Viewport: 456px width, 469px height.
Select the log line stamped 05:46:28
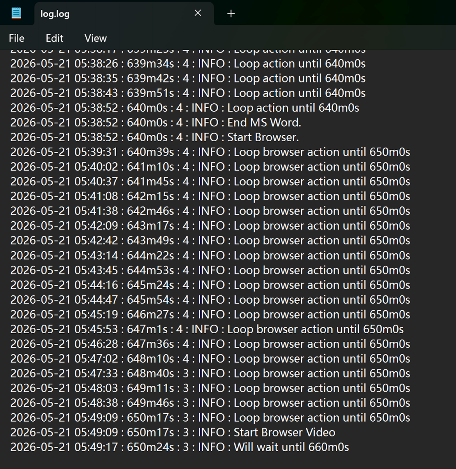pos(210,344)
